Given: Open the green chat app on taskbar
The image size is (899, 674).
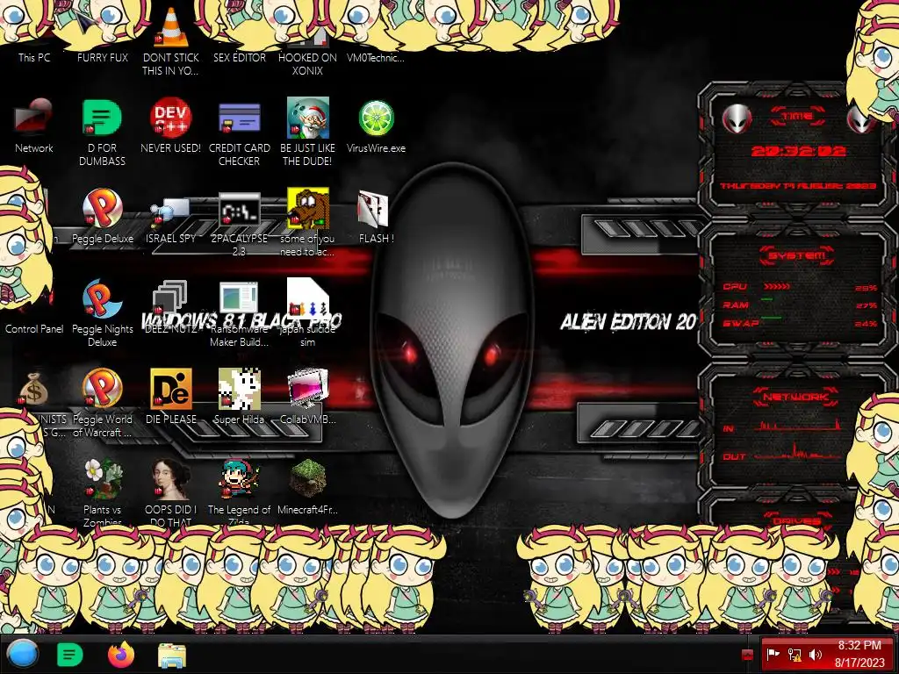Looking at the screenshot, I should point(70,655).
